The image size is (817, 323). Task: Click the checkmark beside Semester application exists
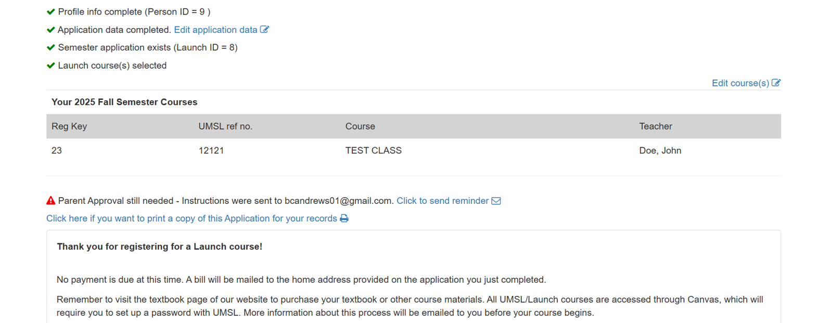[50, 47]
